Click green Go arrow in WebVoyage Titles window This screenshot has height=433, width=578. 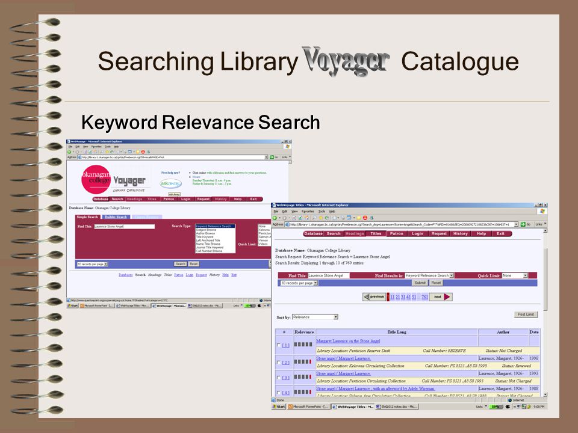tap(523, 224)
